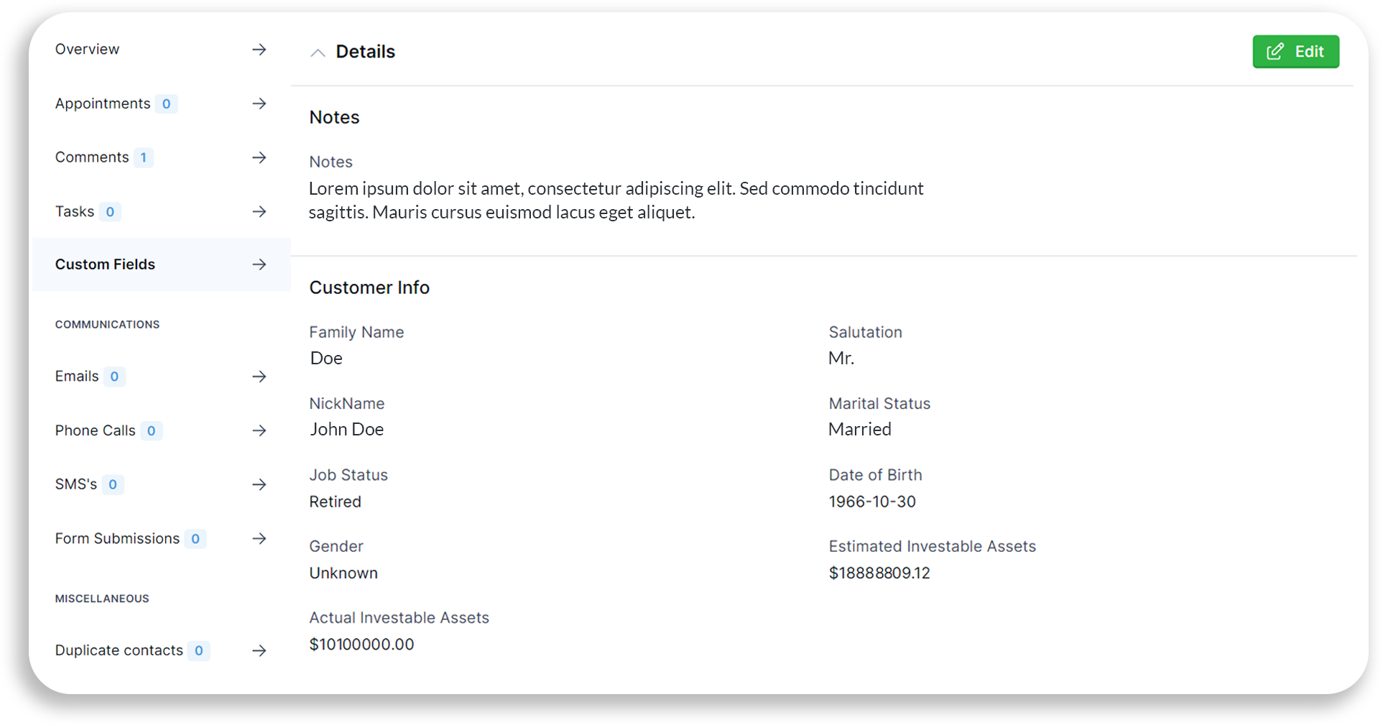Click the Date of Birth '1966-10-30'
Image resolution: width=1383 pixels, height=725 pixels.
click(872, 502)
